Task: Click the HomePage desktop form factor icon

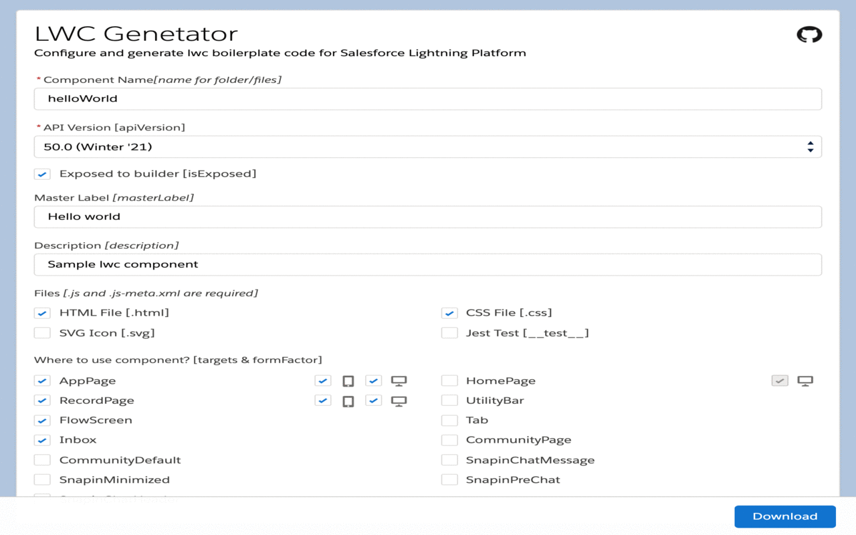Action: (x=805, y=381)
